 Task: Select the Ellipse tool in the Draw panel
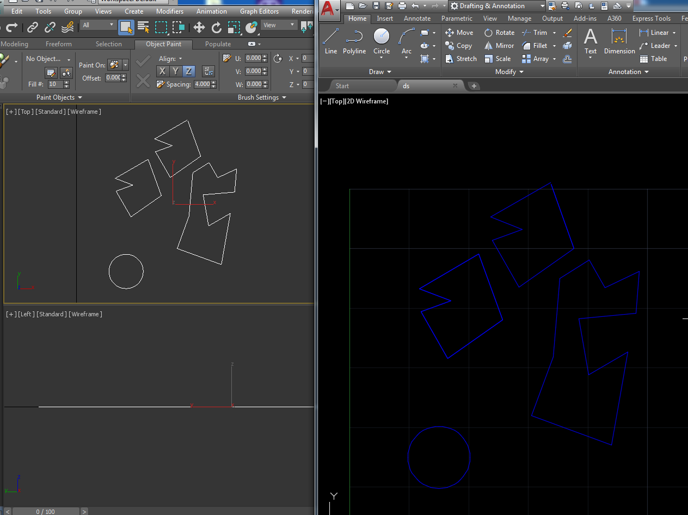click(x=425, y=46)
